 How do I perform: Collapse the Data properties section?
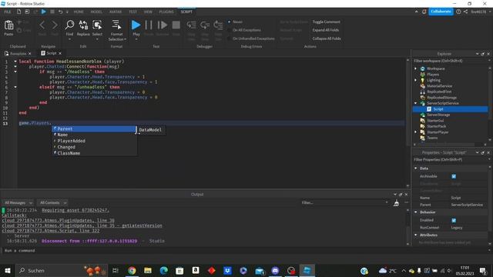pos(416,169)
